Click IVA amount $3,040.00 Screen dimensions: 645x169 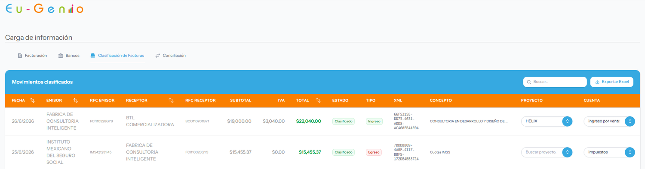pos(274,122)
